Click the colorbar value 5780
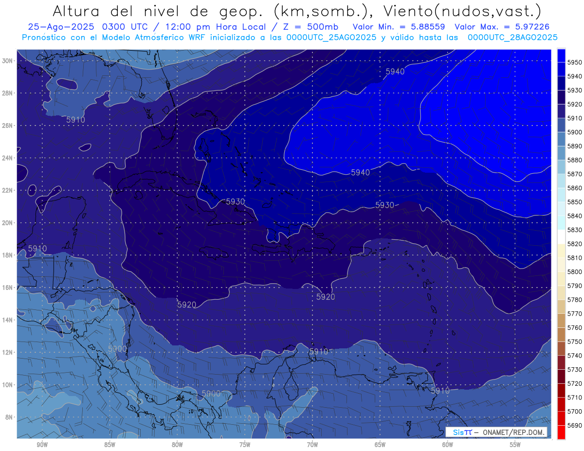584x451 pixels. pyautogui.click(x=574, y=300)
